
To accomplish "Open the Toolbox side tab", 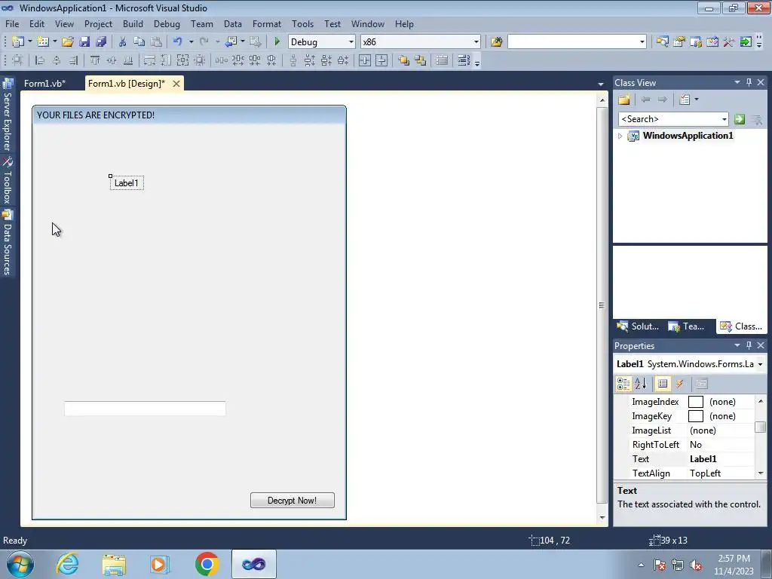I will 8,181.
